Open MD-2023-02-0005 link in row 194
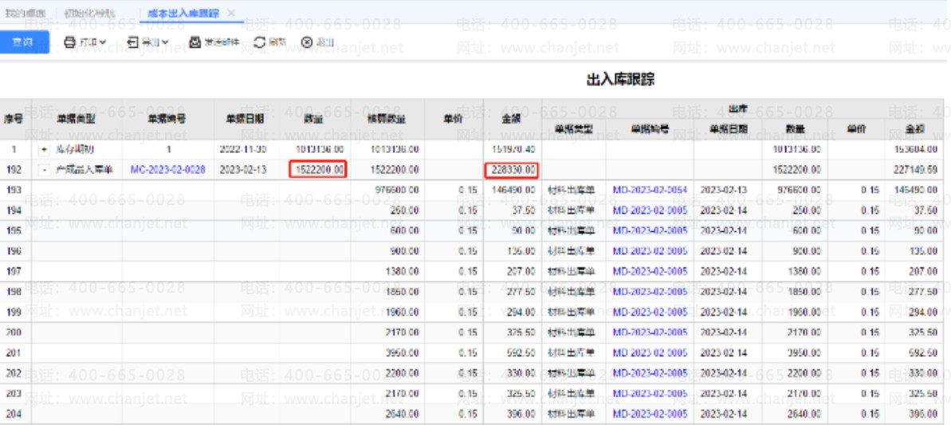This screenshot has height=425, width=951. pyautogui.click(x=650, y=211)
